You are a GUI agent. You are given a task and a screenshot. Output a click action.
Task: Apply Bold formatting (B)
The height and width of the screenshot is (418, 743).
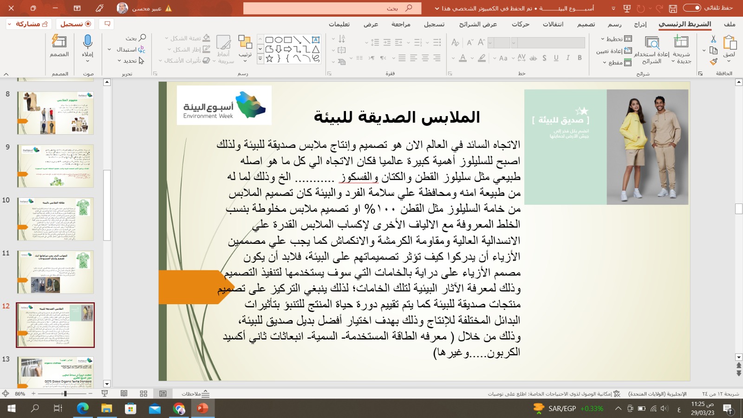[x=580, y=58]
